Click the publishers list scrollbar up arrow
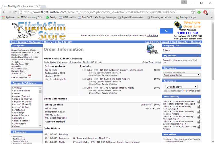Screen dimensions: 215x144 tap(40, 88)
